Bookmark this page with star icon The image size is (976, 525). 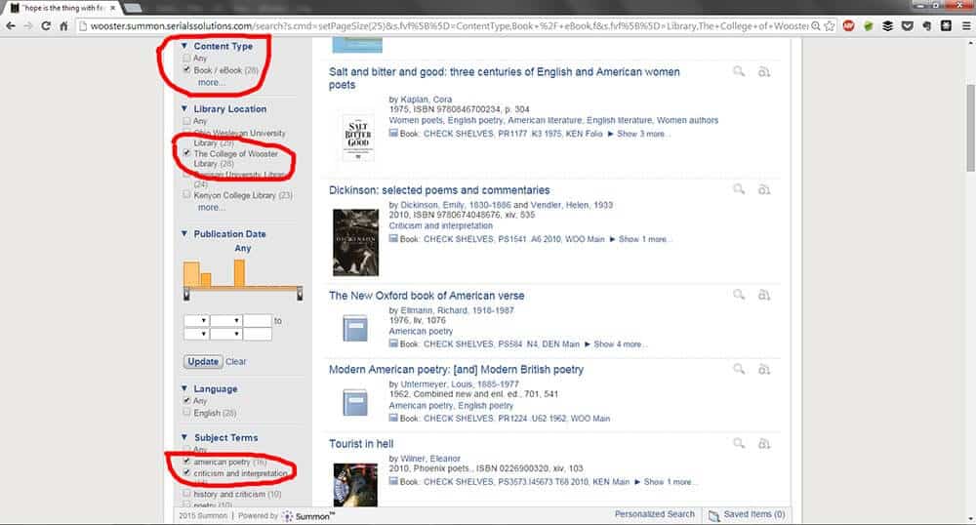click(x=829, y=26)
